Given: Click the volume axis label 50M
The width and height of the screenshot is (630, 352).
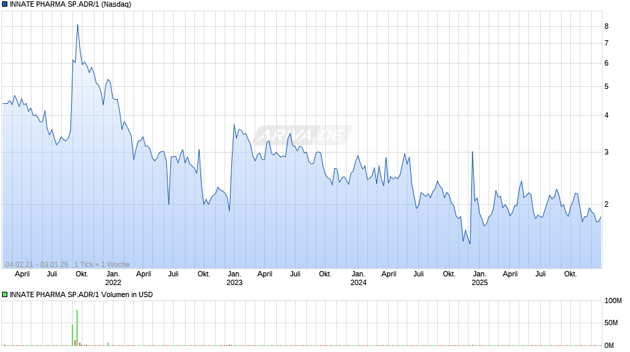Looking at the screenshot, I should (611, 323).
